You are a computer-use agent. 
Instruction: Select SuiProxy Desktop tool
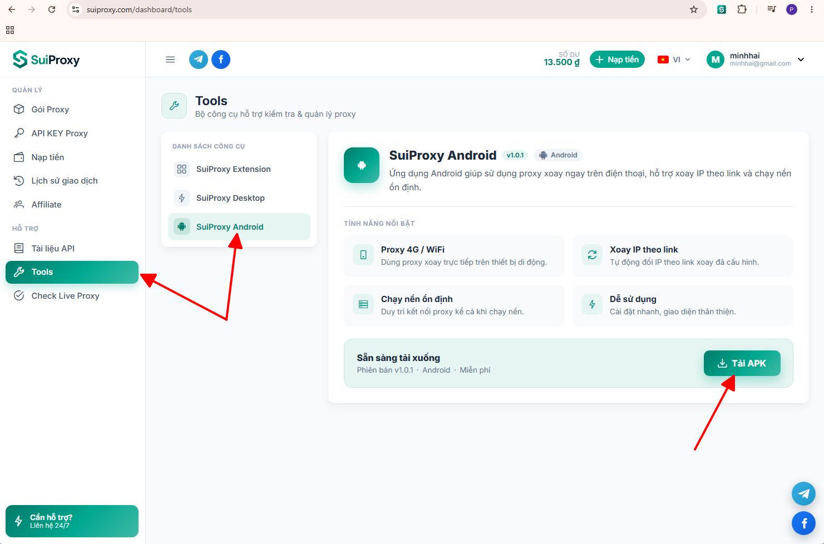point(239,198)
